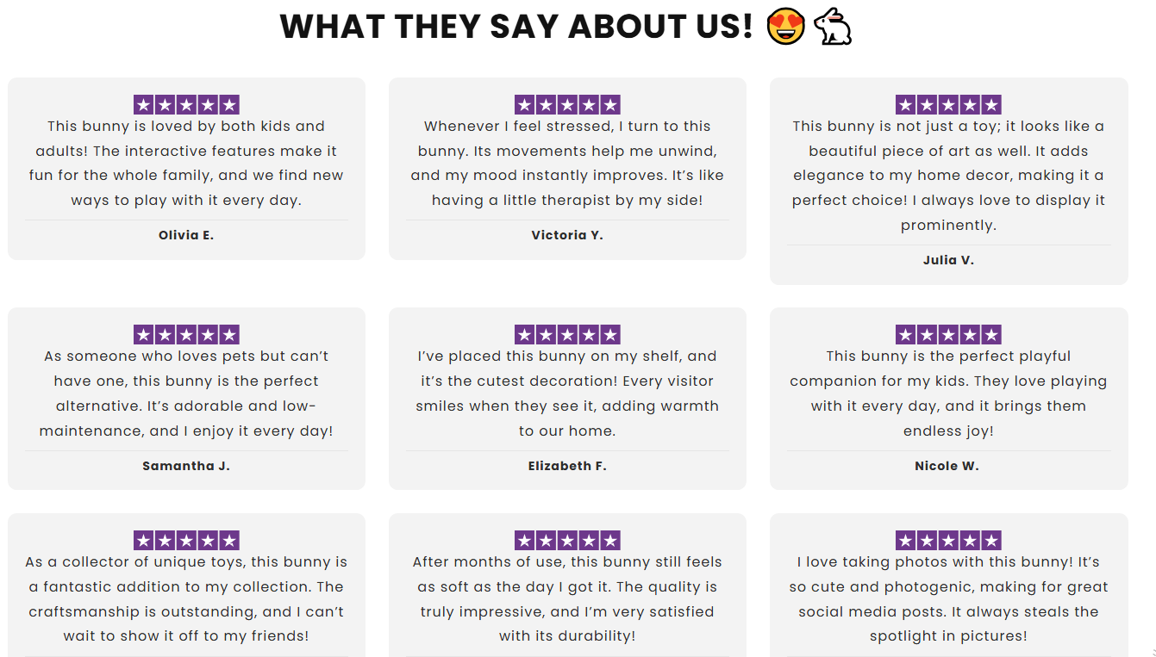The width and height of the screenshot is (1156, 657).
Task: Click the reviewer name Samantha J.
Action: pyautogui.click(x=186, y=466)
